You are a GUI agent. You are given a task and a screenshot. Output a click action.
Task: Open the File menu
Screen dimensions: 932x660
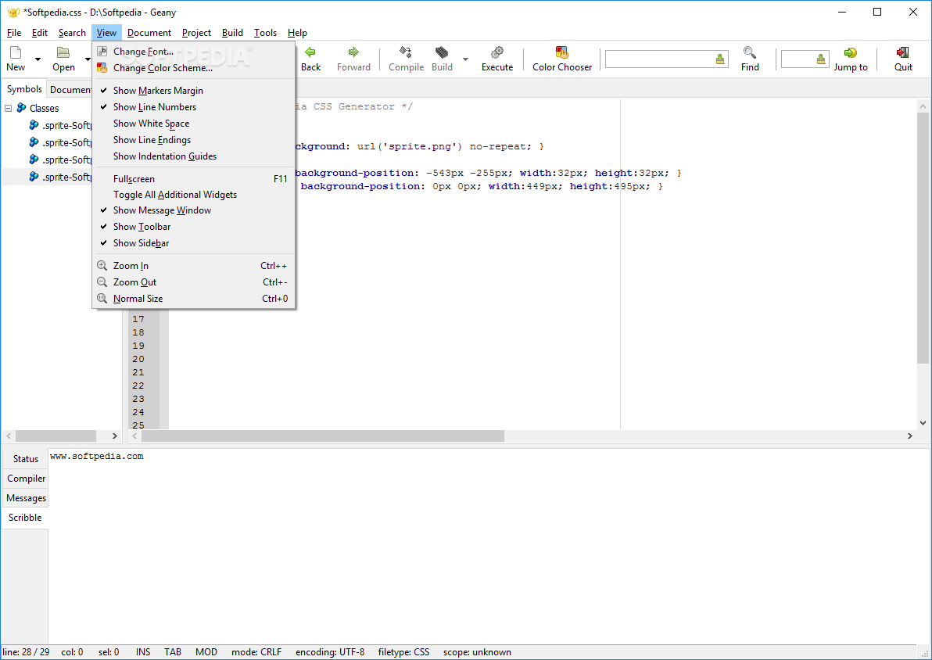coord(13,33)
